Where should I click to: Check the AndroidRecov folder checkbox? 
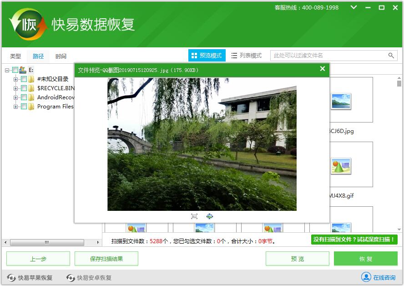point(24,97)
